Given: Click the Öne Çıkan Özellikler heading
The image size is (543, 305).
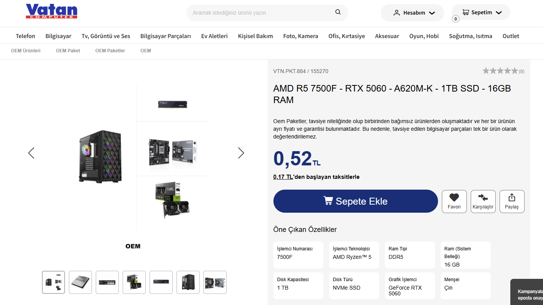Looking at the screenshot, I should point(305,230).
